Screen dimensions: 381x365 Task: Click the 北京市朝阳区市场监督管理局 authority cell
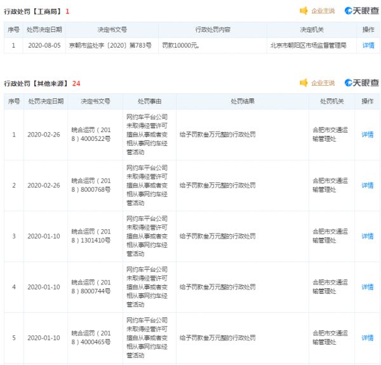click(307, 46)
